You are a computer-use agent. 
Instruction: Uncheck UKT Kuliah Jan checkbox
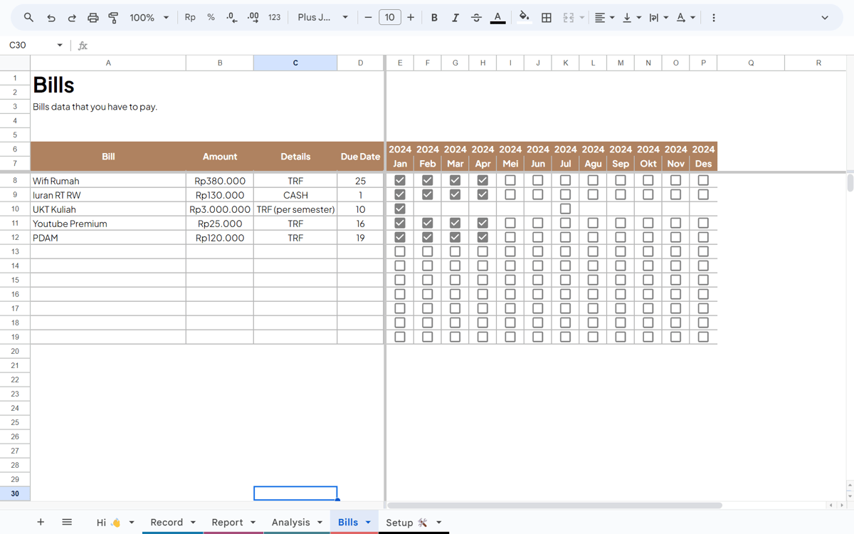(x=400, y=209)
